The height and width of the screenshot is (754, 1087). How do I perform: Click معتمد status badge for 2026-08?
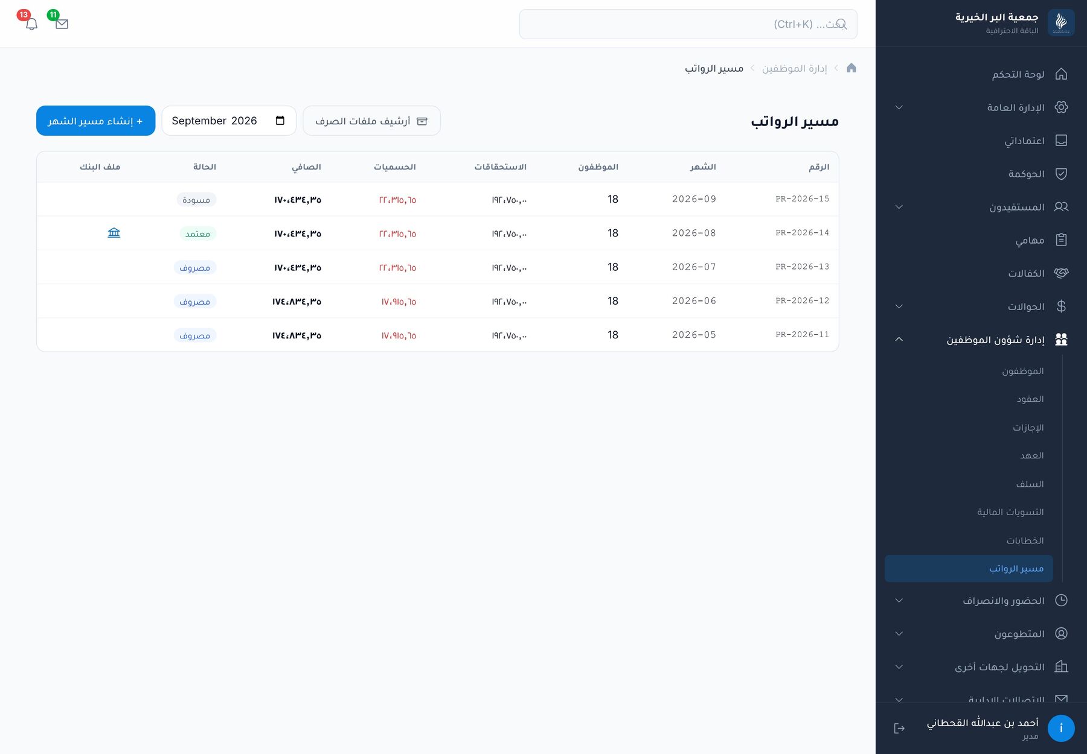tap(197, 233)
